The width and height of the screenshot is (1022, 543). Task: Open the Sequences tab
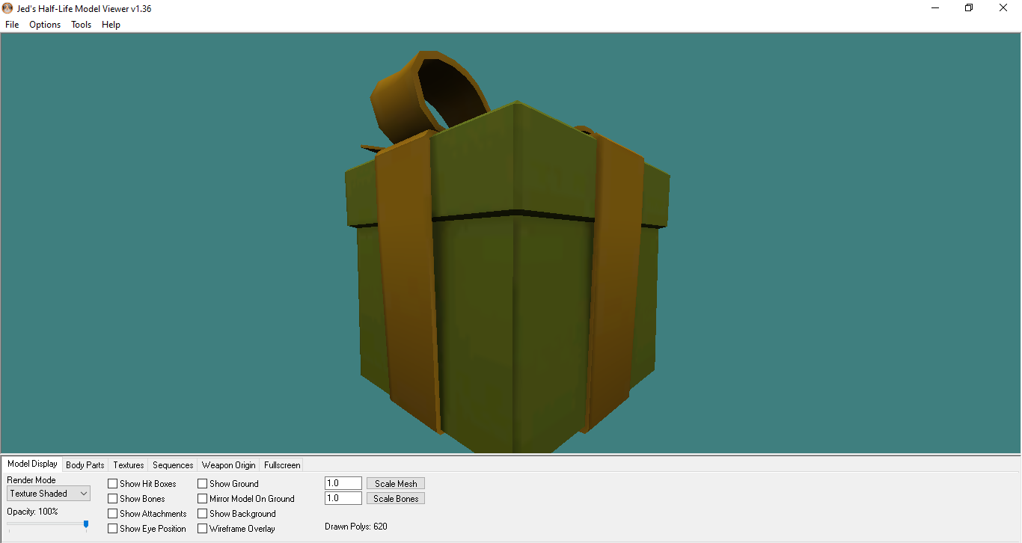click(x=173, y=465)
